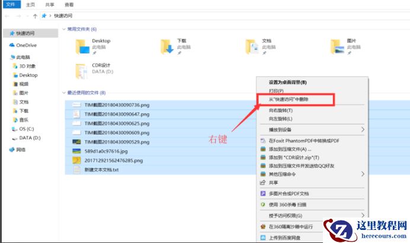Click the 文档 folder icon
Viewport: 410px width, 243px height.
click(x=252, y=47)
